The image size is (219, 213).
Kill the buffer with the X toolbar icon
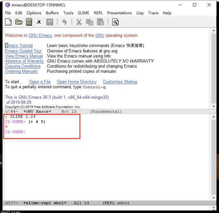click(39, 22)
